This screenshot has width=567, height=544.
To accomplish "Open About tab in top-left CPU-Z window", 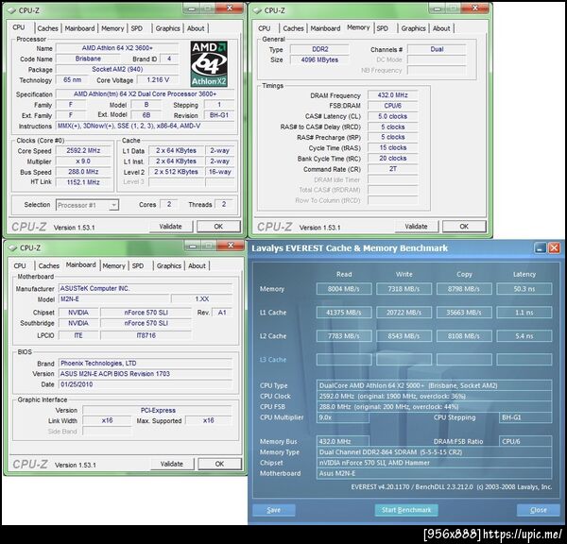I will point(196,28).
